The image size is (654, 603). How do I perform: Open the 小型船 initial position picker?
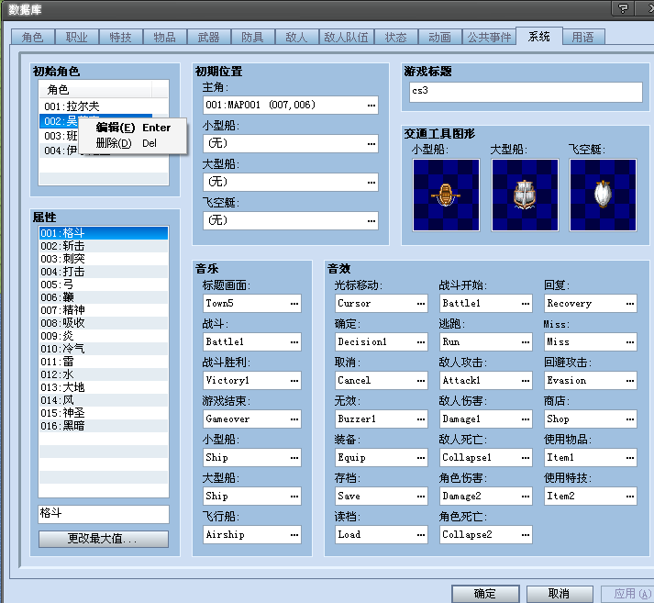(371, 143)
